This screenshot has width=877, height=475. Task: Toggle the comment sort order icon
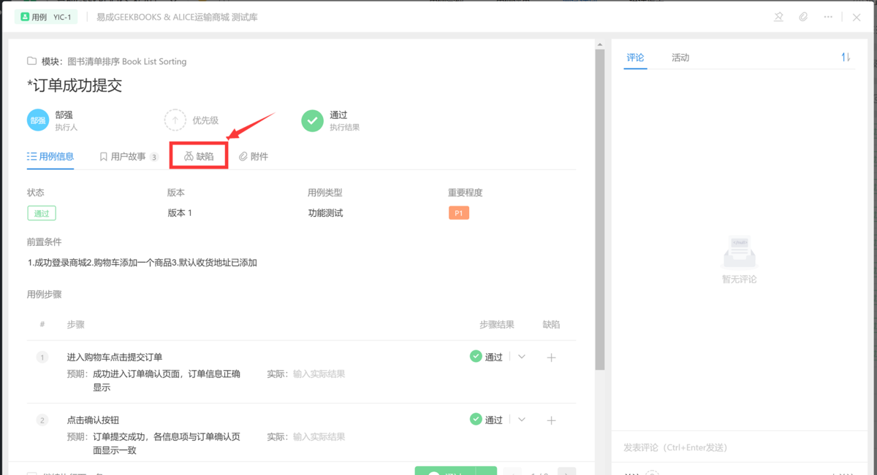846,57
